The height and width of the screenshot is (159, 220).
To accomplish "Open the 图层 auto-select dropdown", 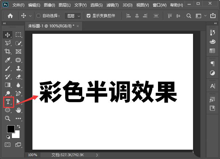I will click(x=73, y=16).
